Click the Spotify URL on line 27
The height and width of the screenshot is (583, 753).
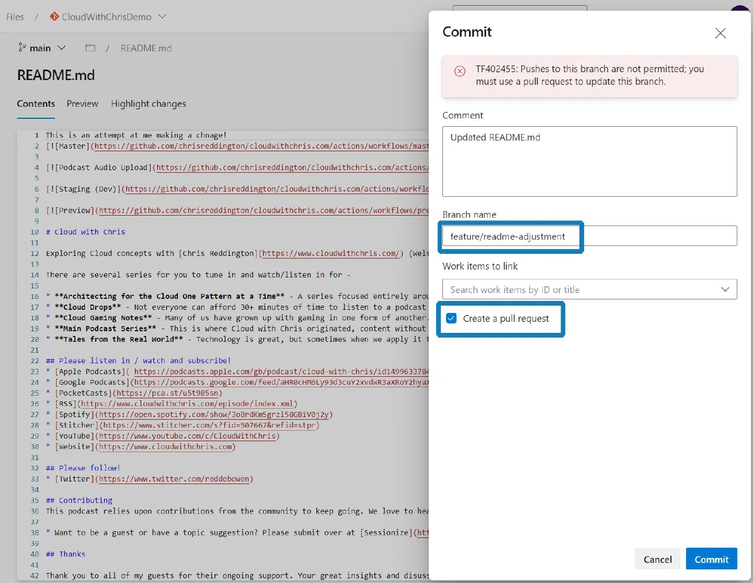pos(214,414)
